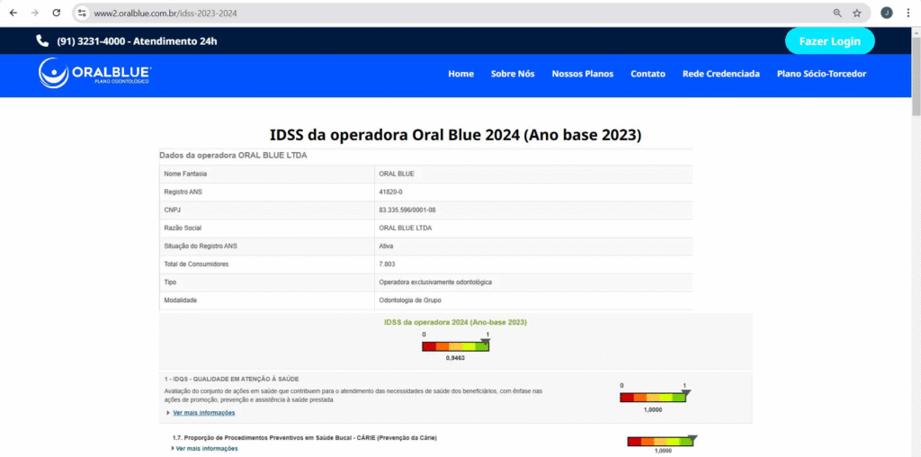The width and height of the screenshot is (921, 457).
Task: Select Rede Credenciada menu item
Action: click(x=720, y=74)
